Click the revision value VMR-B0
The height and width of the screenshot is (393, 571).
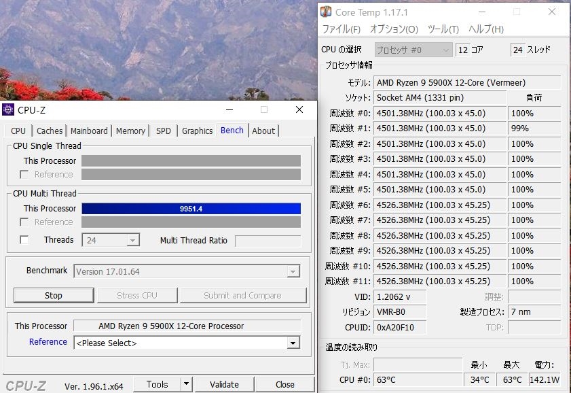click(x=400, y=312)
